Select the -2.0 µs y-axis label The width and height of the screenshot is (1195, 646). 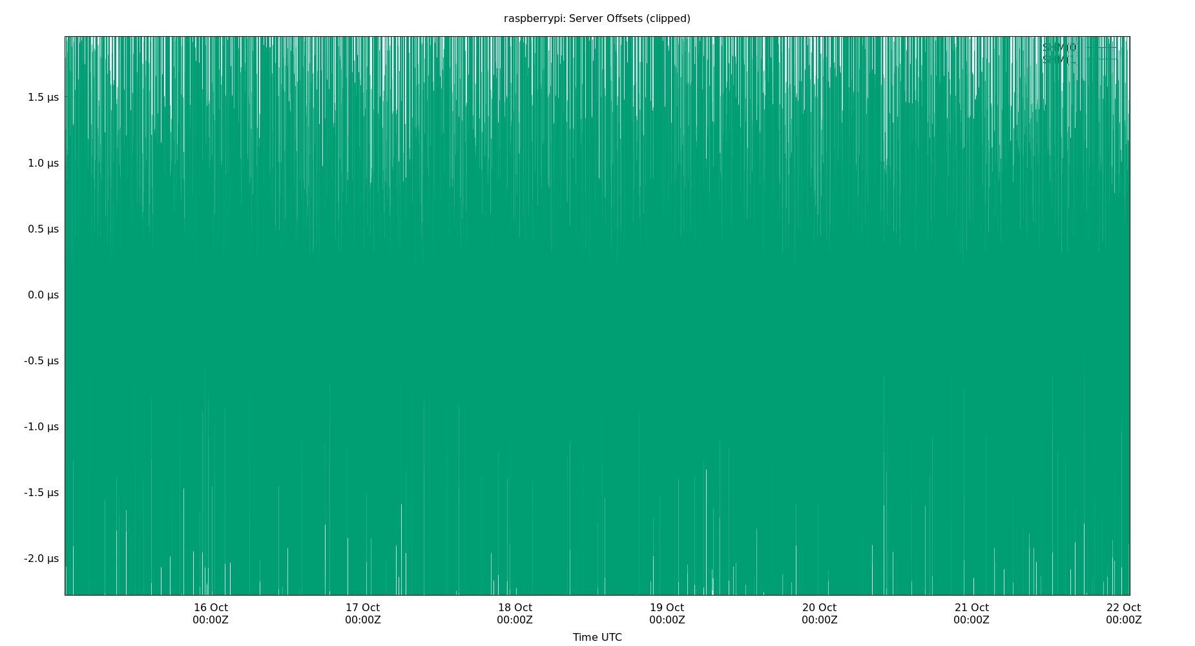point(41,558)
